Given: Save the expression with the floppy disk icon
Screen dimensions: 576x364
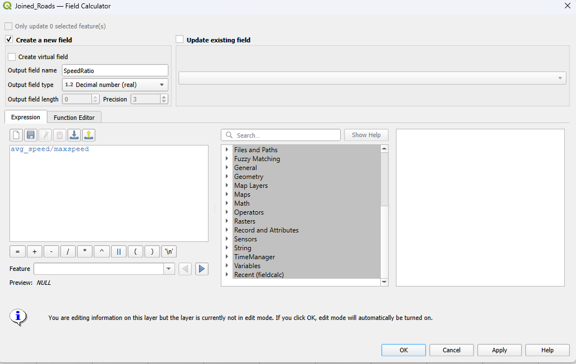Looking at the screenshot, I should [x=31, y=135].
